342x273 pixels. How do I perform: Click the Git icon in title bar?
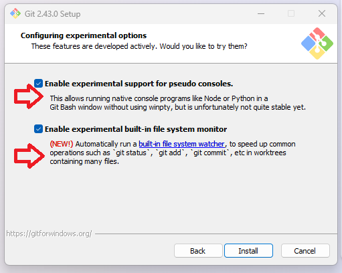coord(15,13)
